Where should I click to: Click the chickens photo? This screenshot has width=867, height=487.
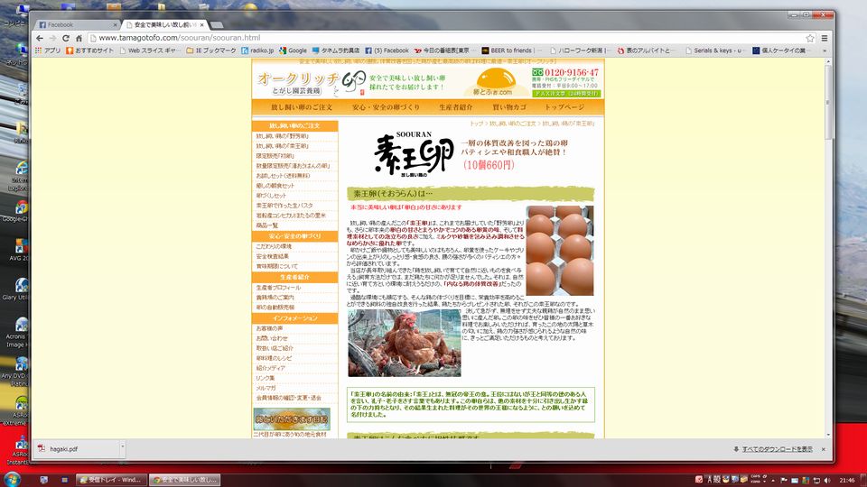[x=405, y=343]
